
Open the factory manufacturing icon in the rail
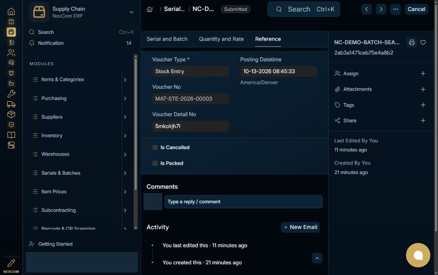point(11,83)
